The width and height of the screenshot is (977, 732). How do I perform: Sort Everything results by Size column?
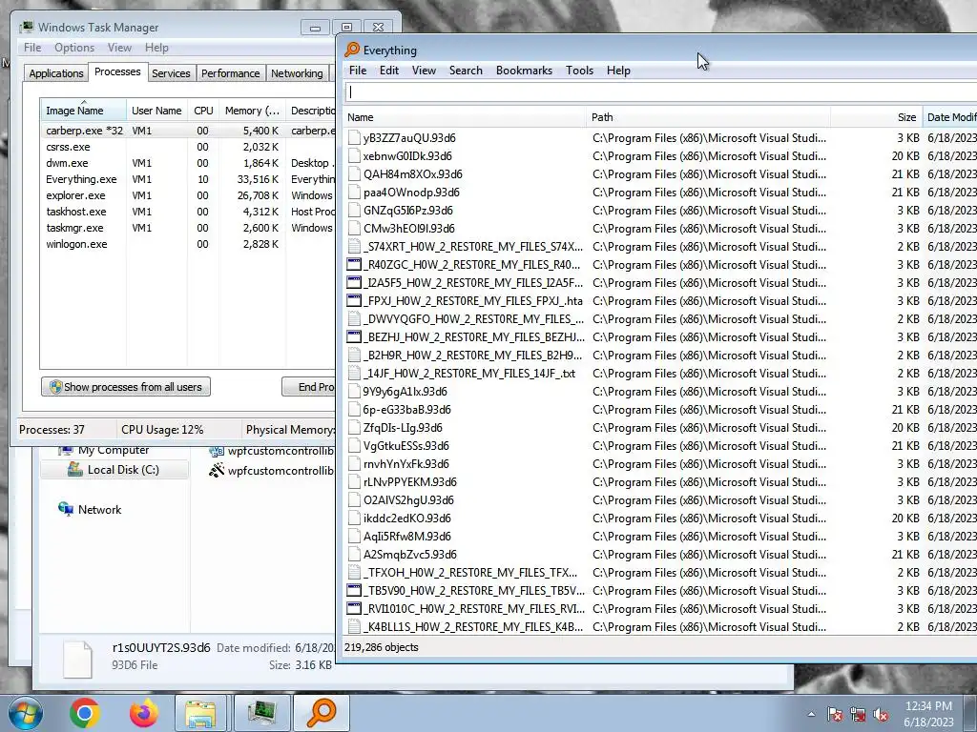pyautogui.click(x=876, y=117)
